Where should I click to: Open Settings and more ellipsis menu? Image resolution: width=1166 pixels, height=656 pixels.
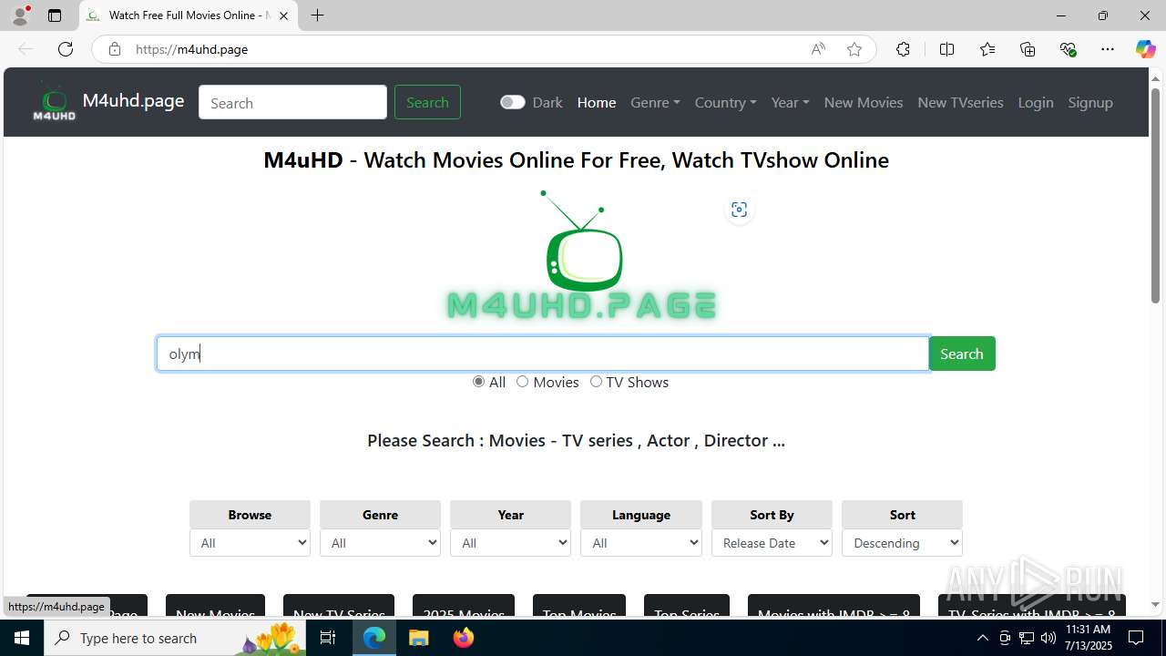pyautogui.click(x=1108, y=49)
